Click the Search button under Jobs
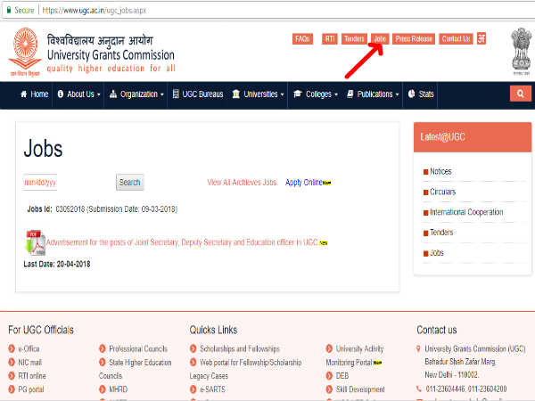 point(129,183)
